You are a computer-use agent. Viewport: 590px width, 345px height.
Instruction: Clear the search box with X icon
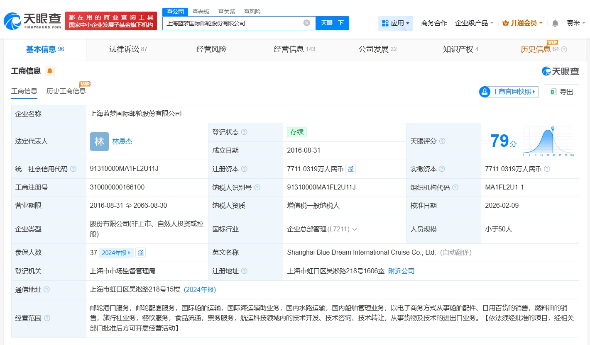point(307,23)
